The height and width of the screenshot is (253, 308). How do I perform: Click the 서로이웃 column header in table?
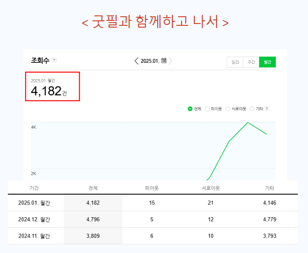[210, 188]
